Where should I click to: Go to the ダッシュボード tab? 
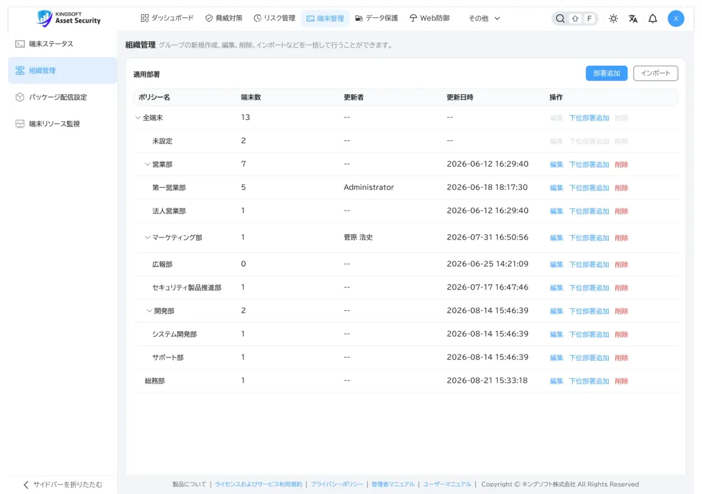tap(167, 18)
